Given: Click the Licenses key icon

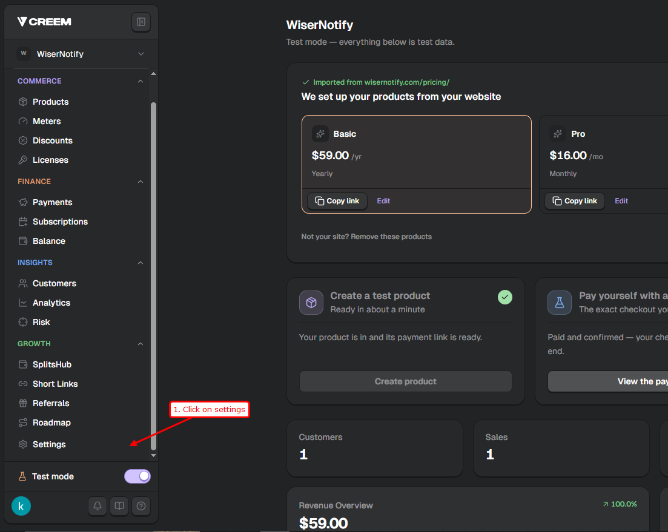Looking at the screenshot, I should (23, 160).
